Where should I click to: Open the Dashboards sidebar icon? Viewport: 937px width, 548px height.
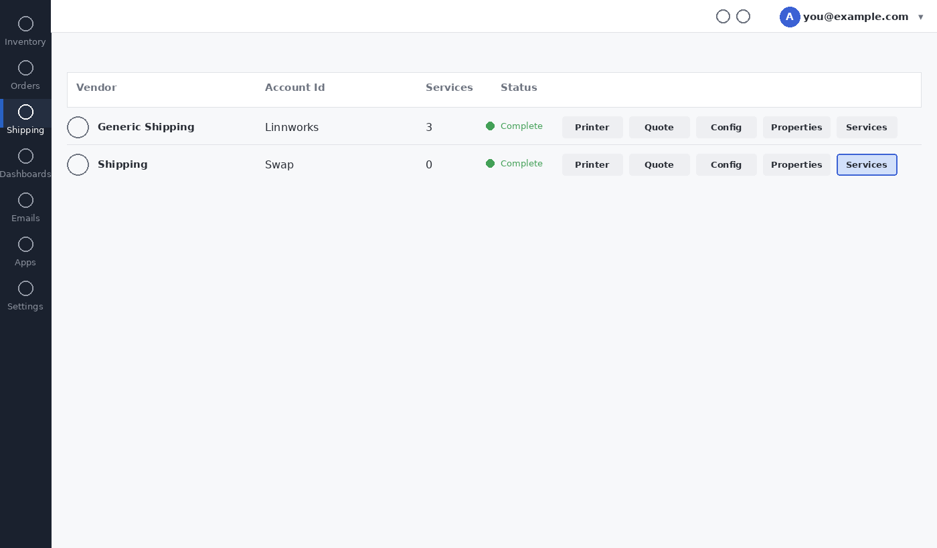point(25,156)
